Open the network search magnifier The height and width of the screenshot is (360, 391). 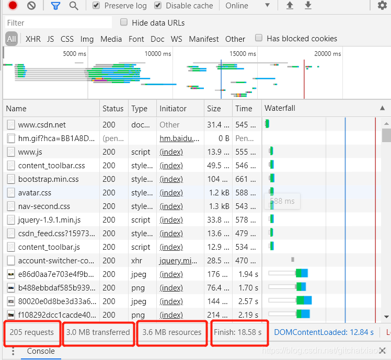click(x=74, y=5)
